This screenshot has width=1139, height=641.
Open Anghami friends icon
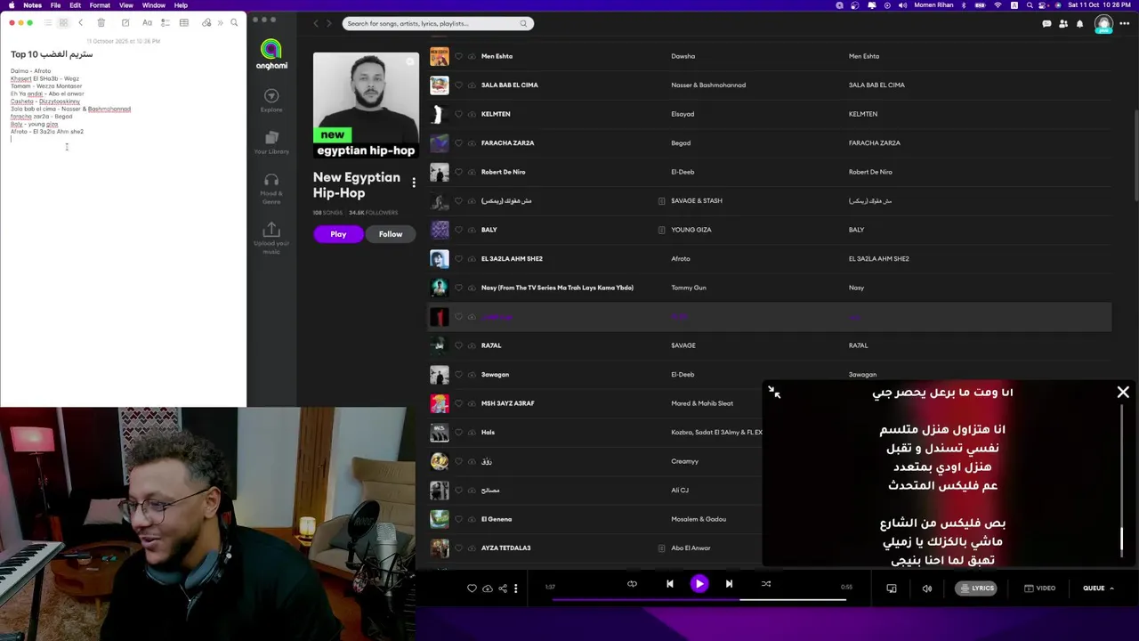1063,23
